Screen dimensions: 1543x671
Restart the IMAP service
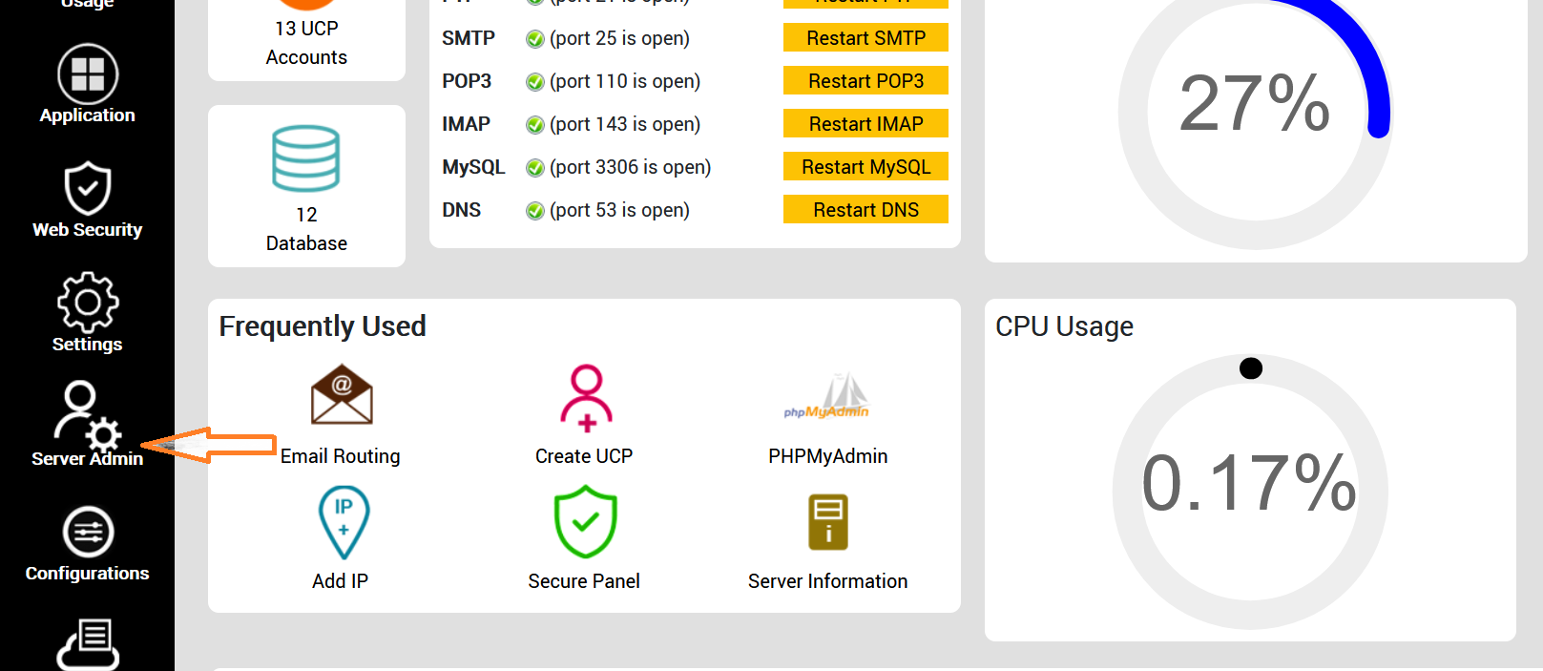click(865, 123)
